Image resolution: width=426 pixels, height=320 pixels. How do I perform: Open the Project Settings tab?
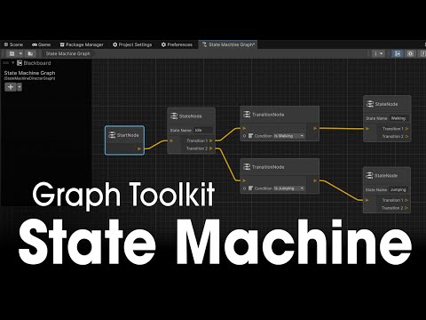pyautogui.click(x=132, y=44)
